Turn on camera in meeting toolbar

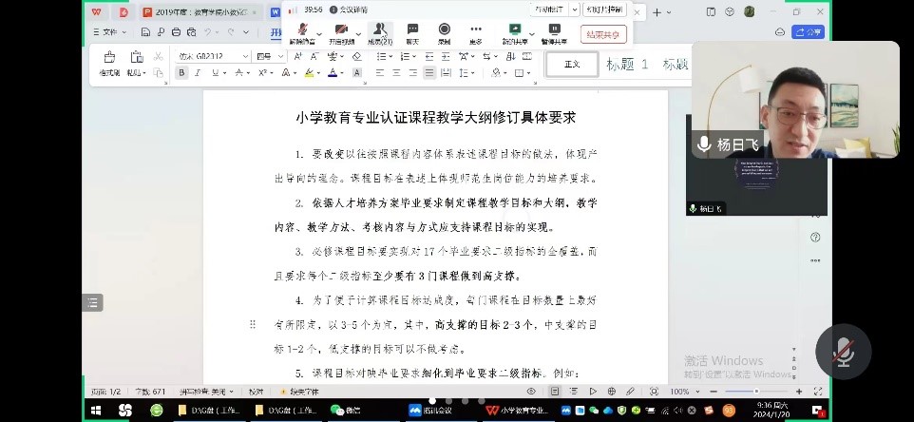pyautogui.click(x=342, y=33)
